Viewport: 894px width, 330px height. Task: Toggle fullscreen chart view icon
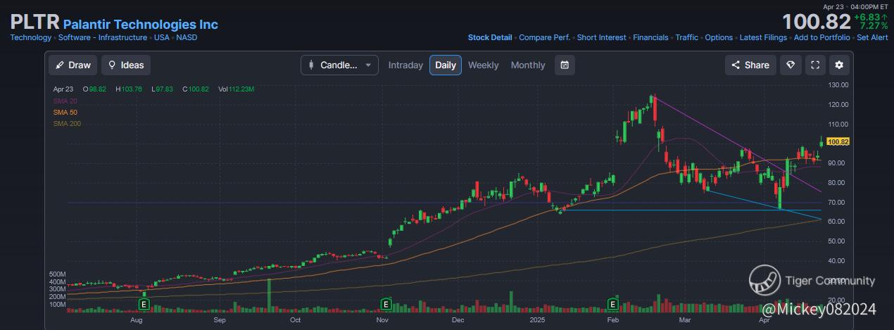pos(815,65)
